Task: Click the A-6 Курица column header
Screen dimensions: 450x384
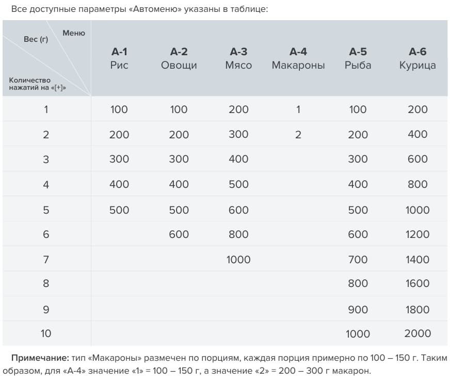Action: click(417, 58)
